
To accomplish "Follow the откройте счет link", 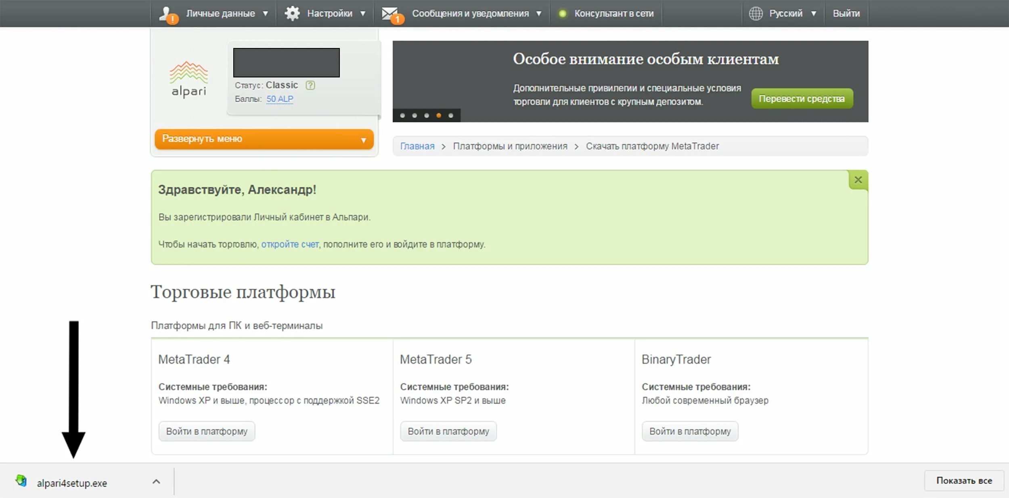I will [x=290, y=244].
